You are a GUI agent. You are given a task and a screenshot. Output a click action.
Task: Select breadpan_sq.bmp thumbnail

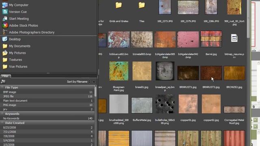[165, 71]
